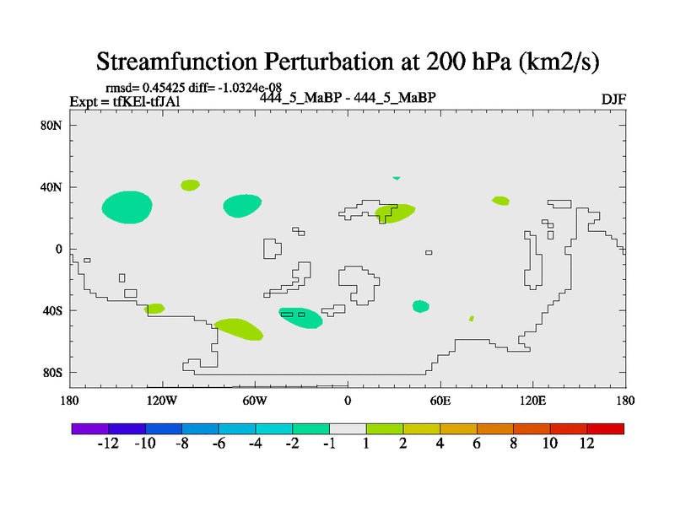
Task: Click the dark blue swatch between -12 and -10
Action: (127, 428)
